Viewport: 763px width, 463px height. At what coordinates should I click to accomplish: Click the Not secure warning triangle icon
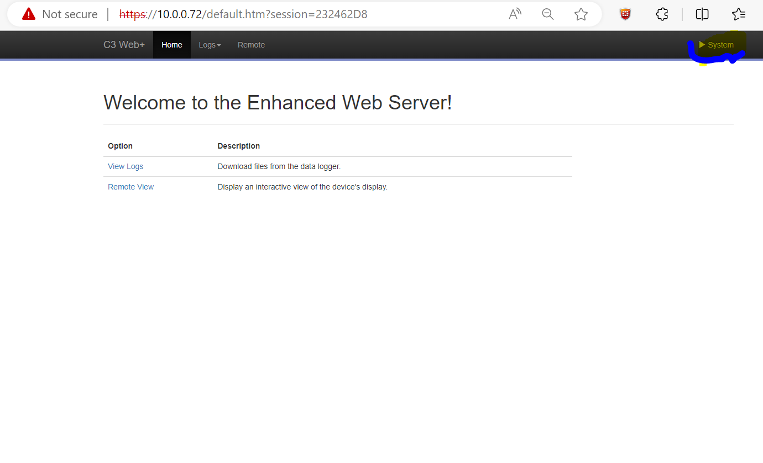tap(29, 14)
